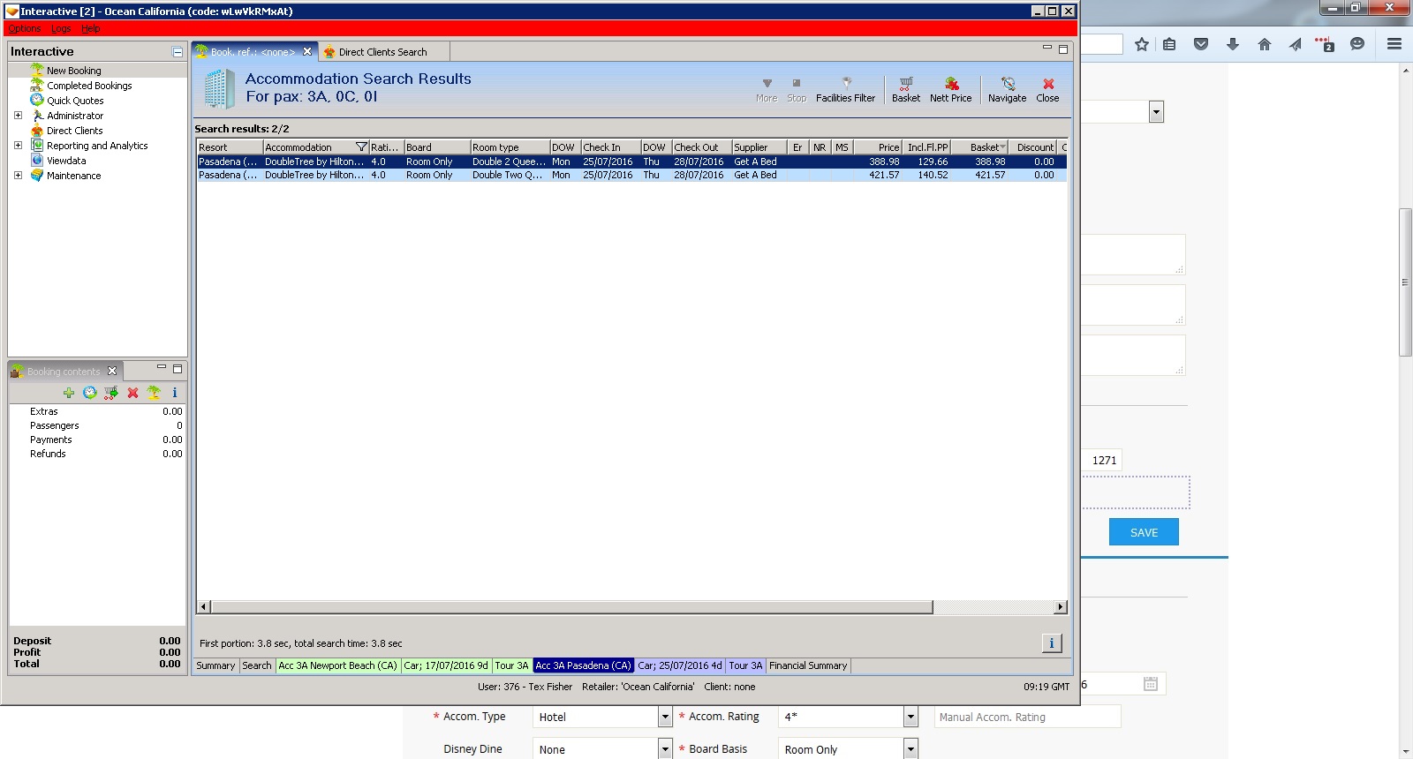Image resolution: width=1413 pixels, height=759 pixels.
Task: Click the results horizontal scrollbar thumb
Action: coord(572,607)
